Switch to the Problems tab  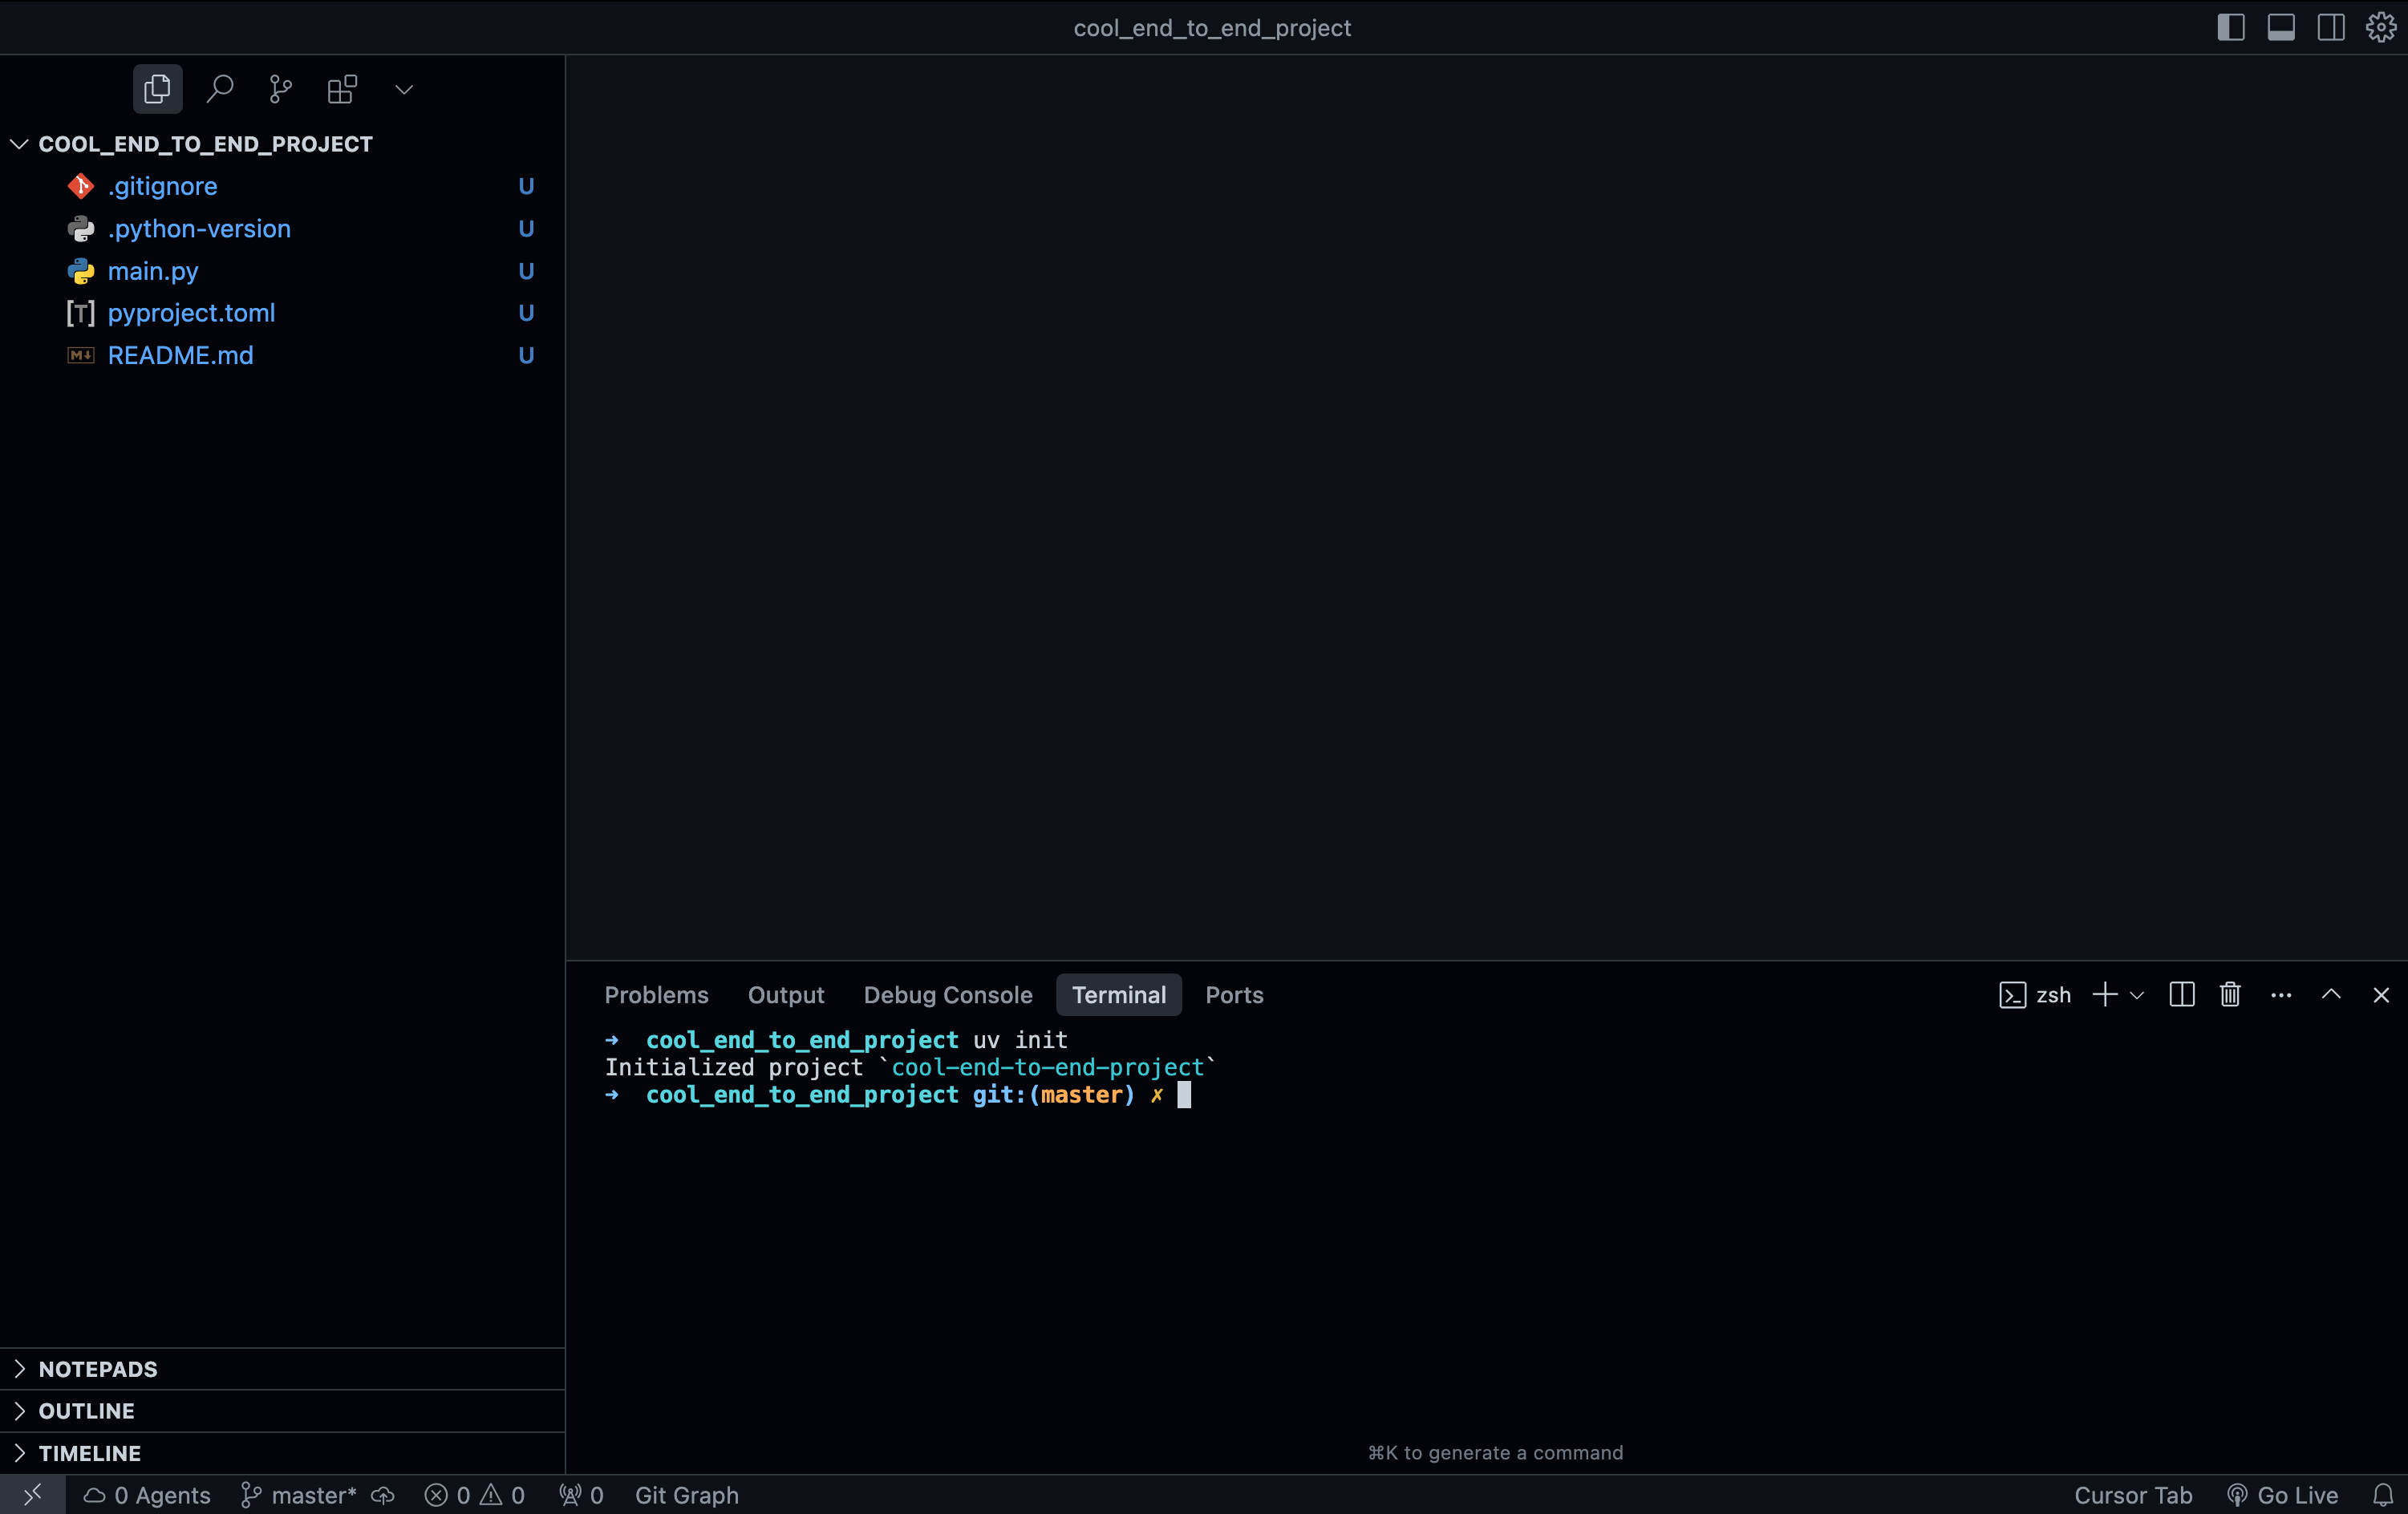coord(656,994)
